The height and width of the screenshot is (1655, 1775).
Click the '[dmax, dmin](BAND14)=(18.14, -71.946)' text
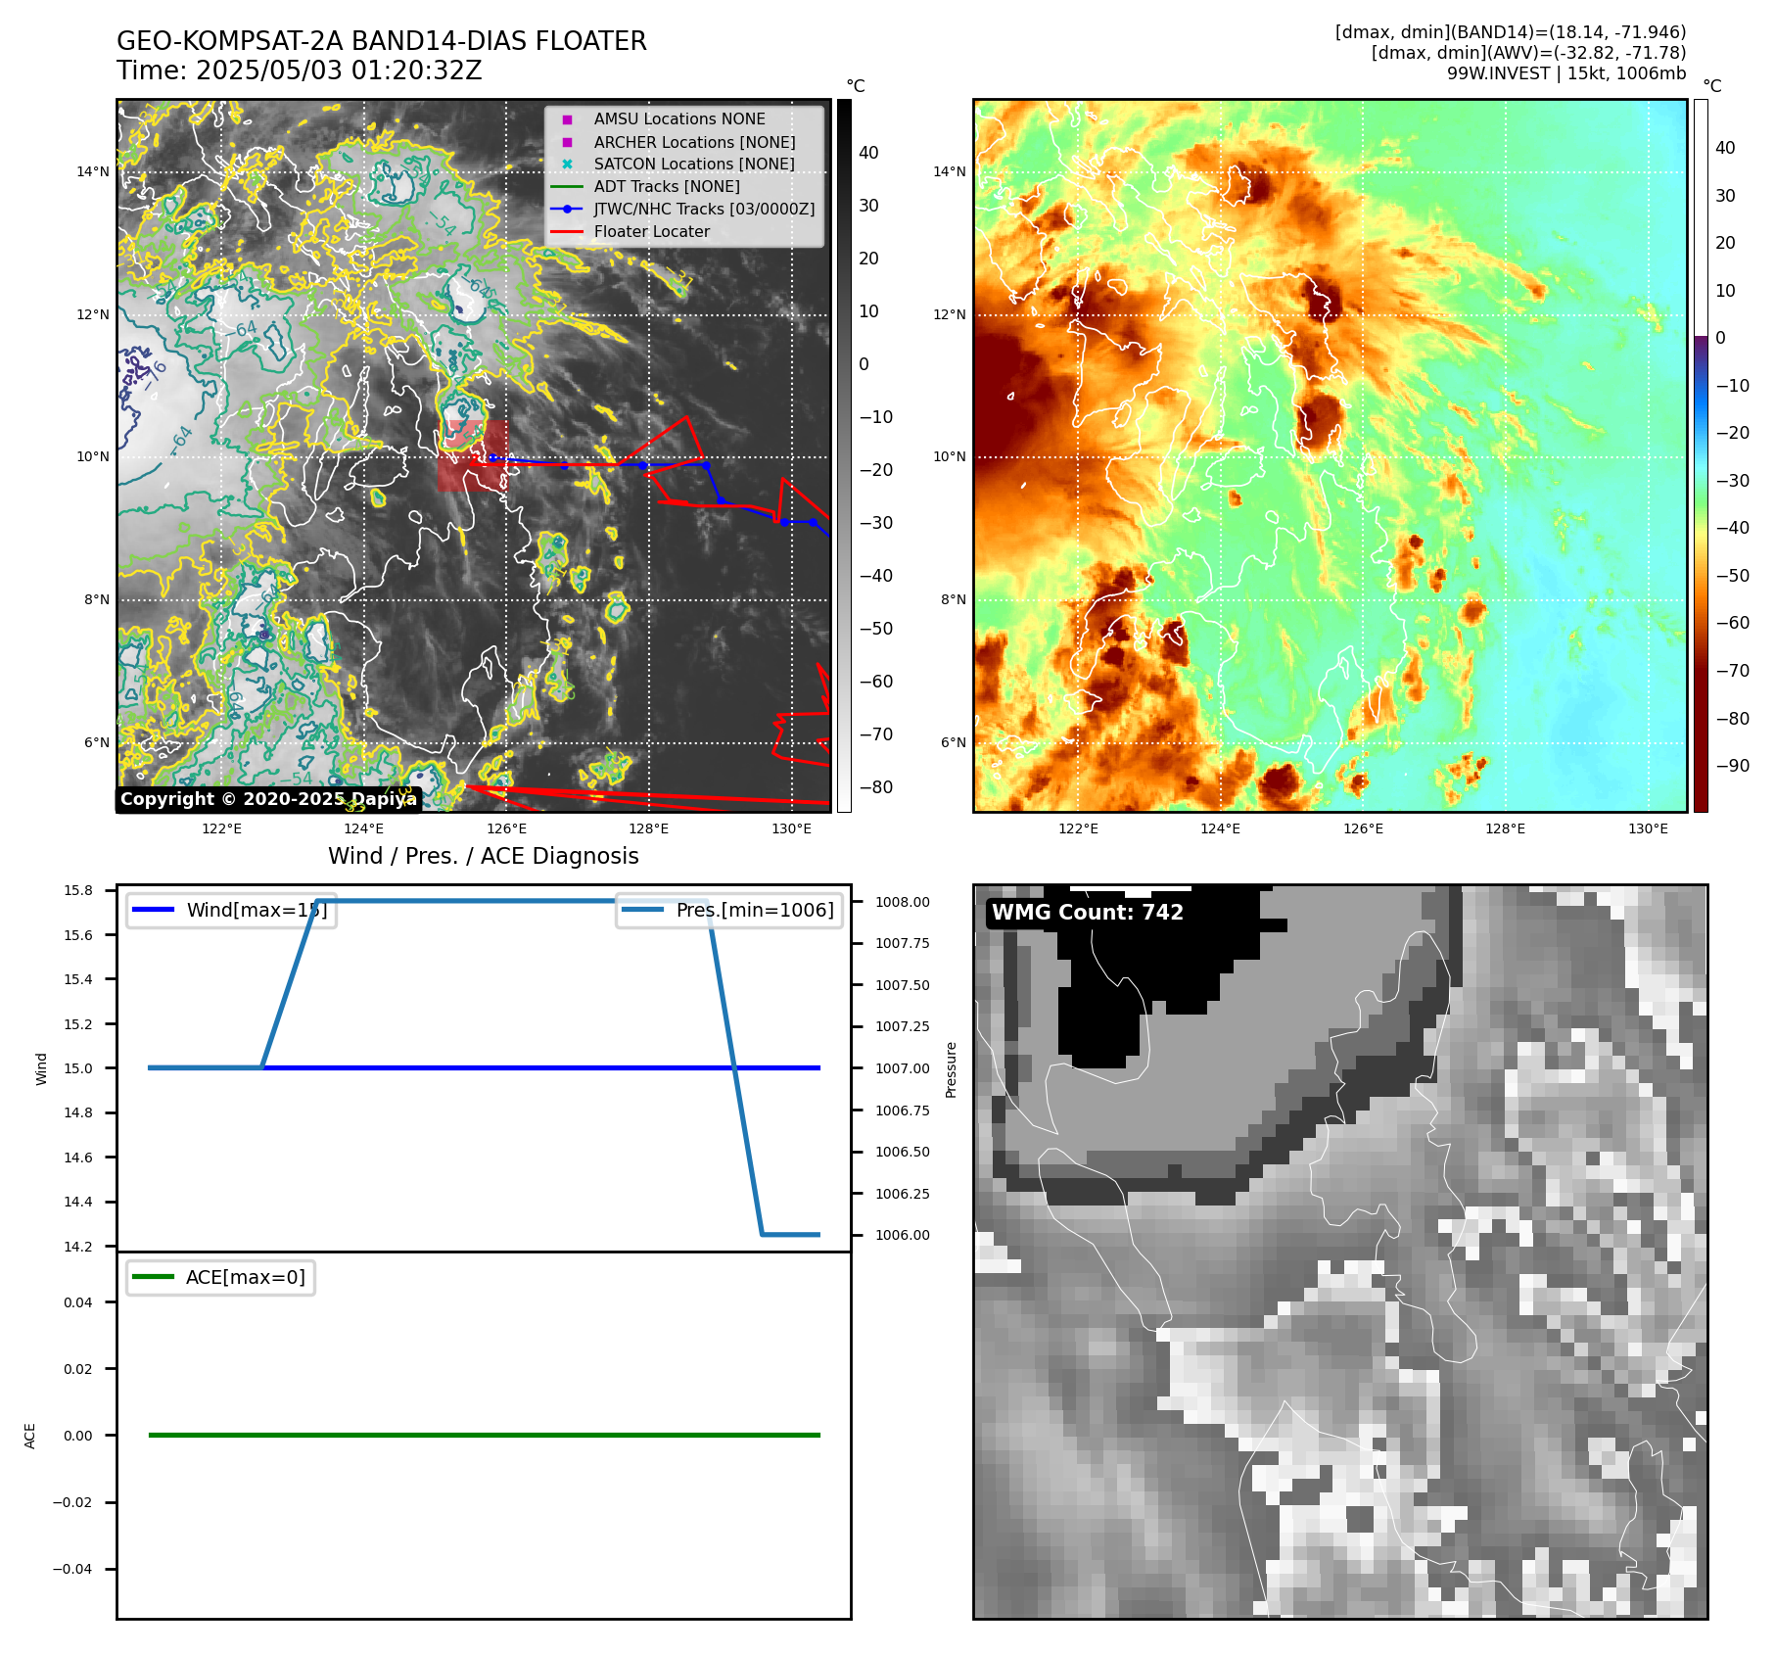click(1511, 32)
